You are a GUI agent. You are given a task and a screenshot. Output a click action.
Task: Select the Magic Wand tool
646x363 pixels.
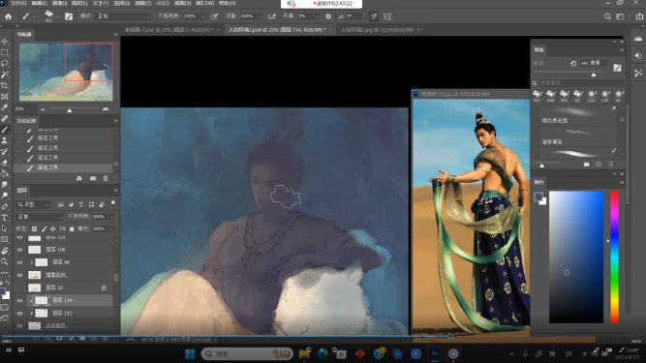5,75
